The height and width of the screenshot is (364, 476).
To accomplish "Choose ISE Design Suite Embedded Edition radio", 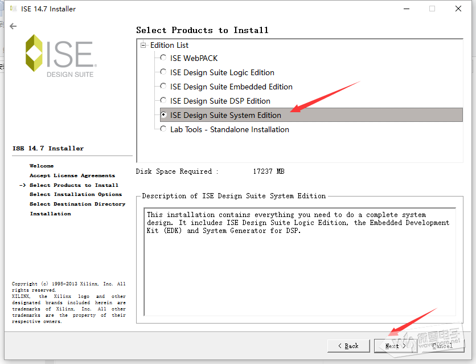I will 163,86.
